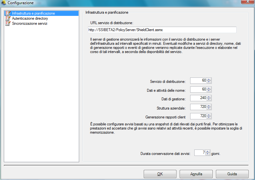Increase the Generazione rapporti client interval
This screenshot has height=180, width=255.
tap(209, 115)
